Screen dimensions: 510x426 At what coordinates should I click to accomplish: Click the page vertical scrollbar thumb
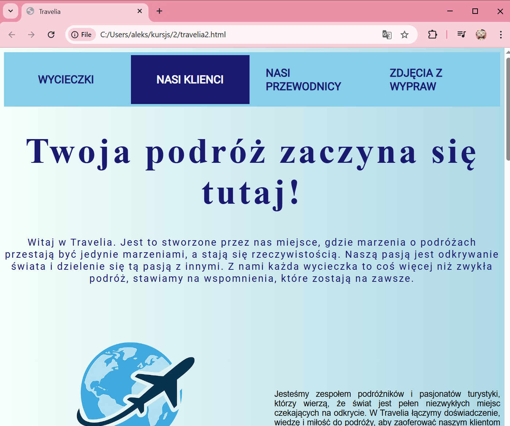tap(508, 109)
